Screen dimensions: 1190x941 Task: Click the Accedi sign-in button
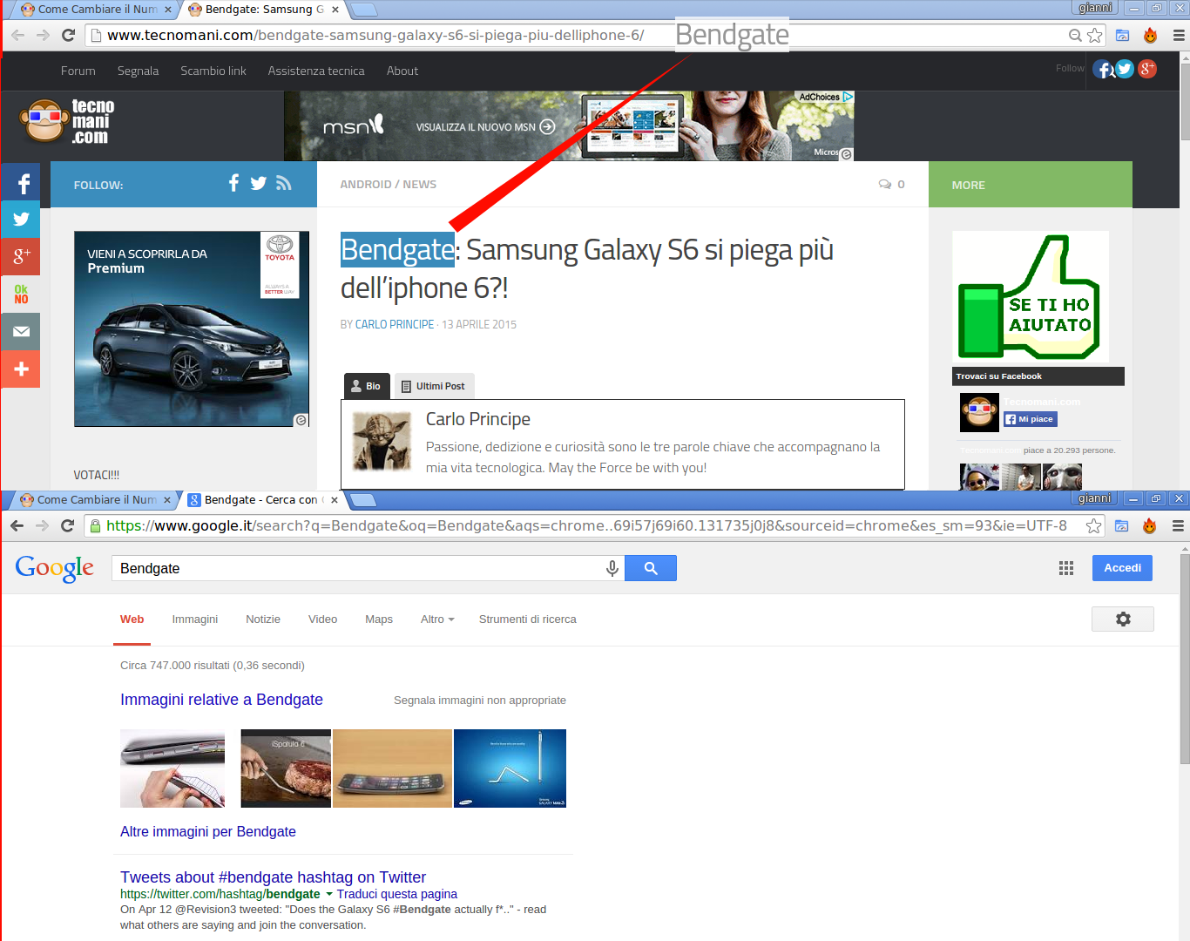[1122, 568]
